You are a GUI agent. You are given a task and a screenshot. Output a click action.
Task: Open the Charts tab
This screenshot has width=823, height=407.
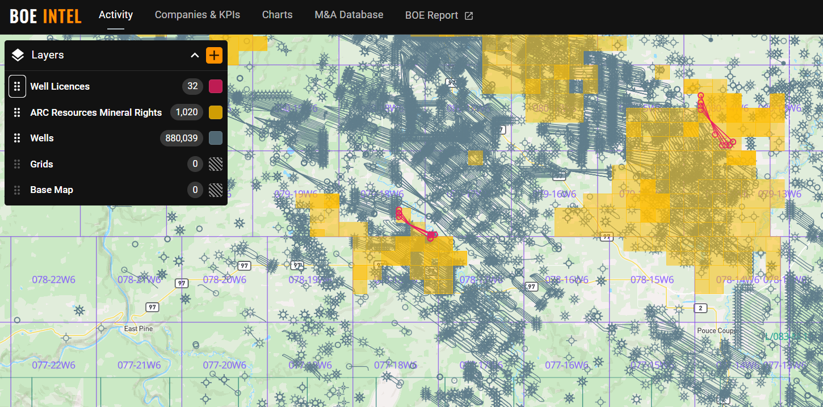coord(278,15)
